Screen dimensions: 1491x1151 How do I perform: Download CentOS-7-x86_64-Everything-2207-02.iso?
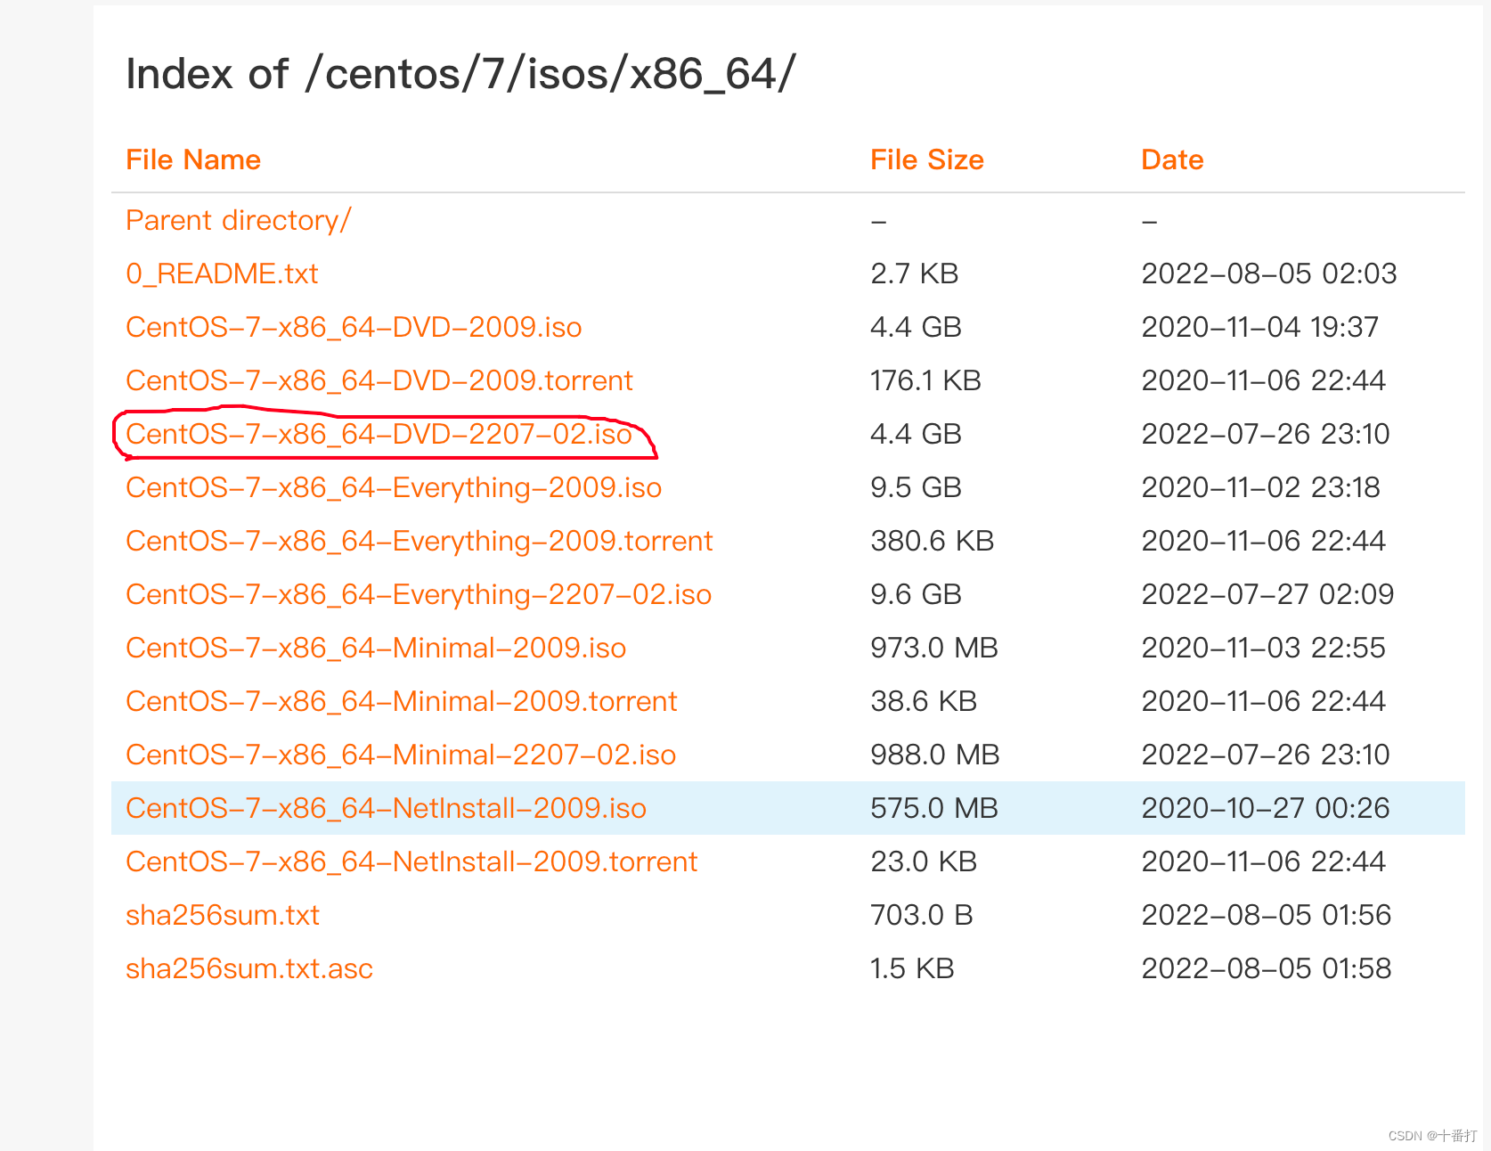click(x=419, y=594)
